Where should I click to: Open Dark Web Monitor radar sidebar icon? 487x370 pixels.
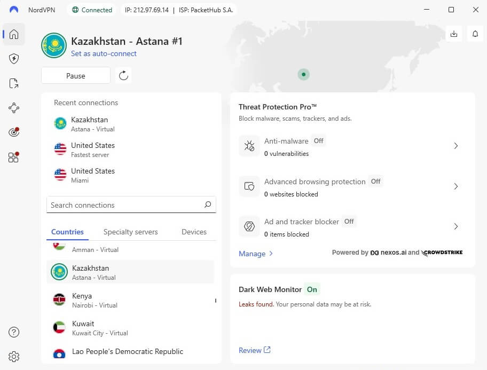[x=14, y=132]
